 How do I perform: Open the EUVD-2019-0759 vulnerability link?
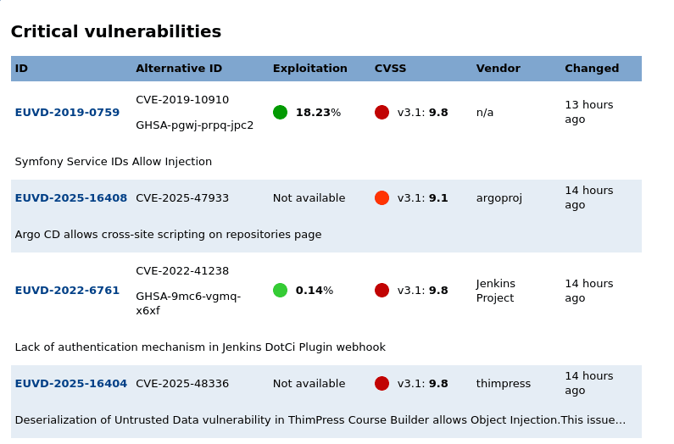pyautogui.click(x=67, y=113)
